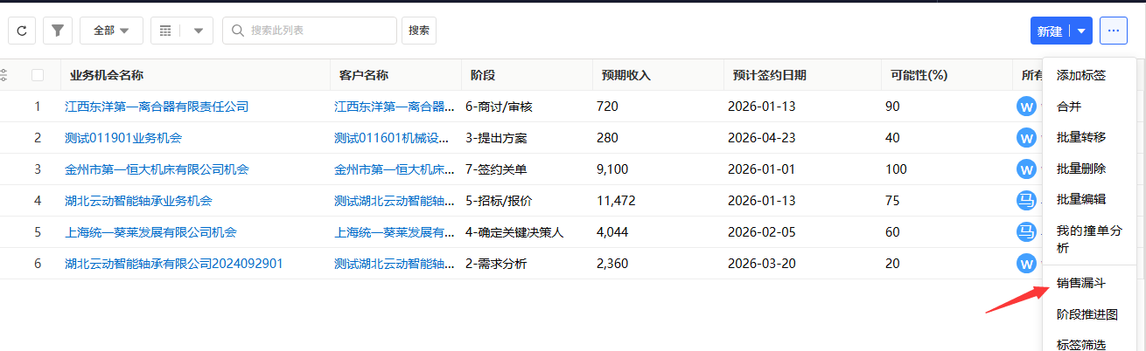Screen dimensions: 1146x351
Task: Select 添加标签 menu item
Action: click(1081, 76)
